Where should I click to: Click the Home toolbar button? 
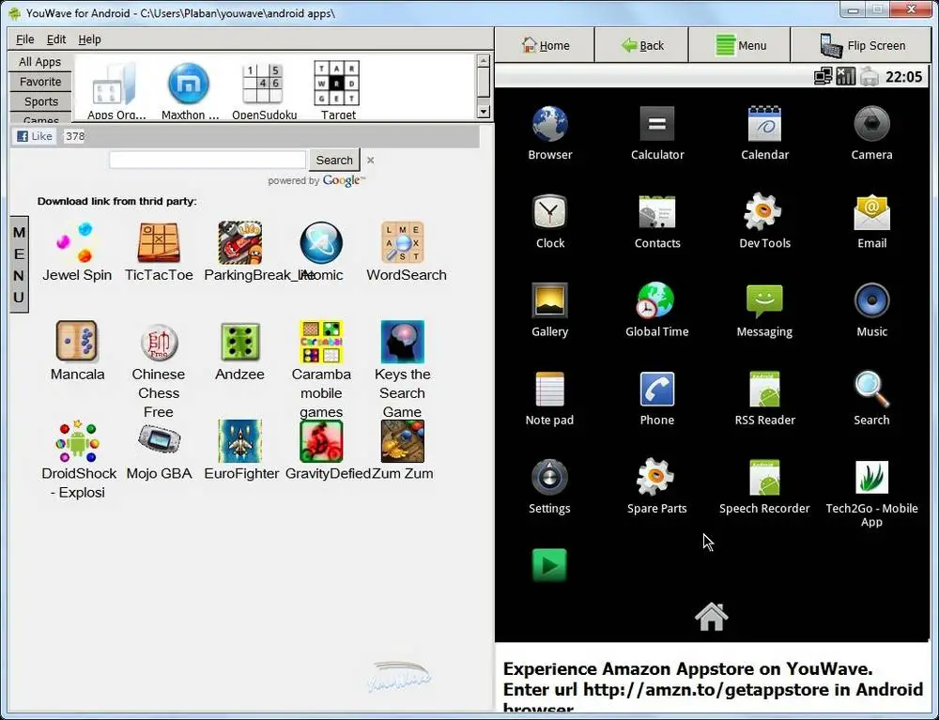[545, 45]
